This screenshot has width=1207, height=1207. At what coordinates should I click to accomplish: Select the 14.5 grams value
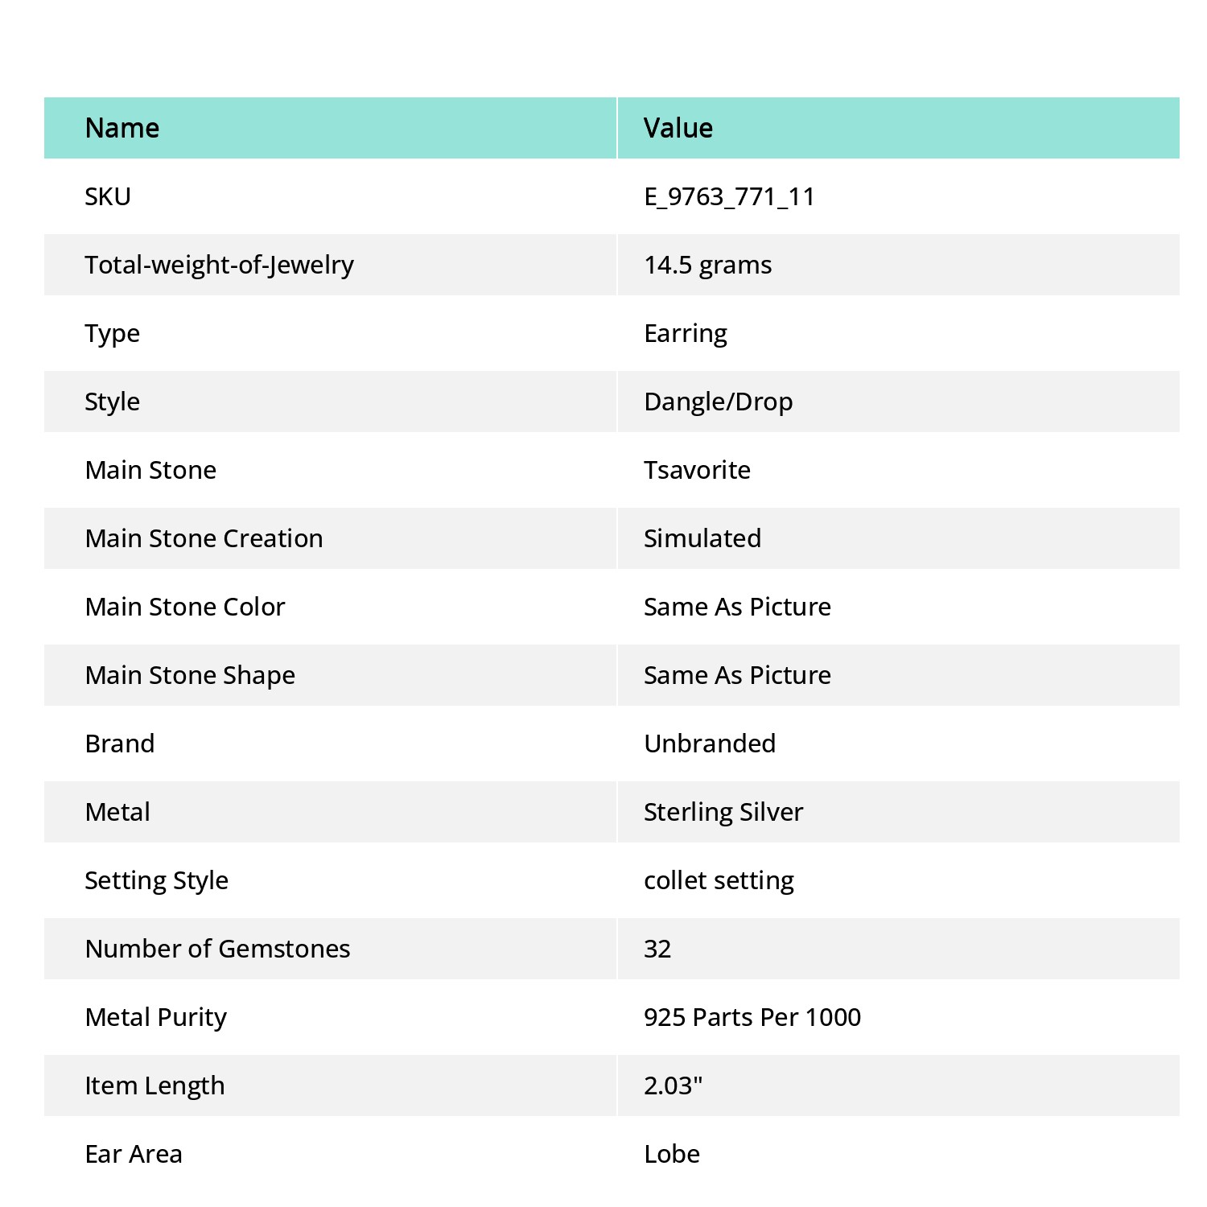coord(707,265)
